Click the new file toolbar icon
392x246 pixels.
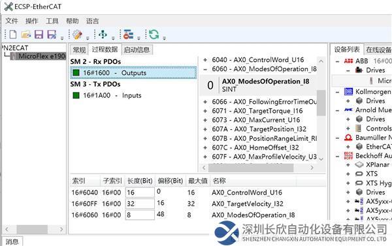pyautogui.click(x=13, y=34)
